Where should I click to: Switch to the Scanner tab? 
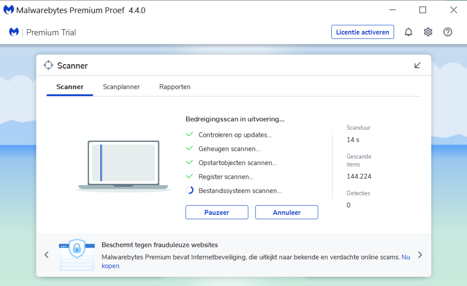[70, 87]
